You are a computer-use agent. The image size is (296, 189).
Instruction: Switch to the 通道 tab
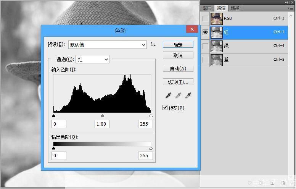[x=221, y=8]
